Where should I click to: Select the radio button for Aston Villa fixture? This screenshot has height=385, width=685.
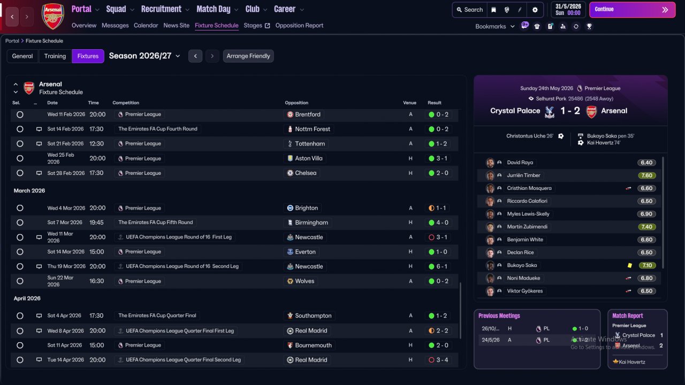(x=20, y=158)
